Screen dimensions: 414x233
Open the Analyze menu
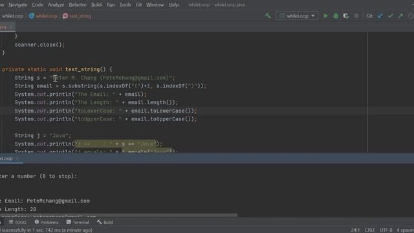pyautogui.click(x=56, y=5)
